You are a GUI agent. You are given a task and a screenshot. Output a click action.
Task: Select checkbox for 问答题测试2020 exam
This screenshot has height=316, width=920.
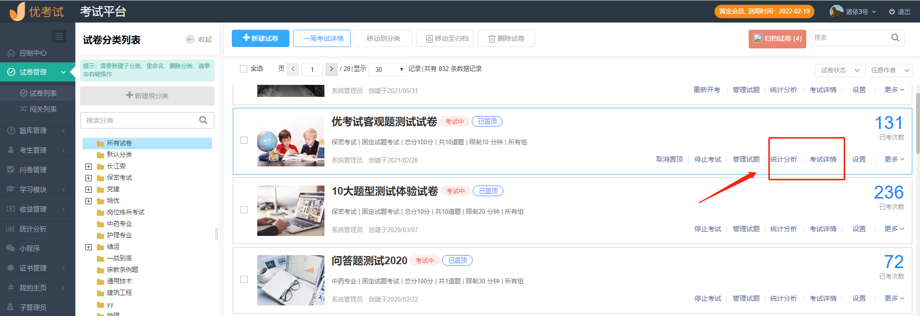(x=244, y=280)
